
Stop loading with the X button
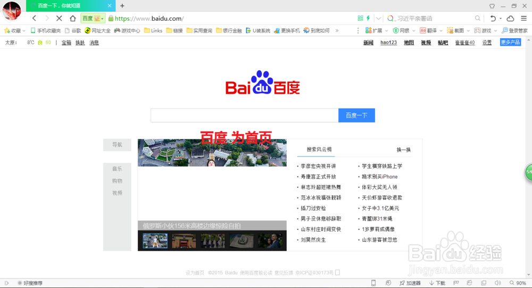click(x=59, y=18)
